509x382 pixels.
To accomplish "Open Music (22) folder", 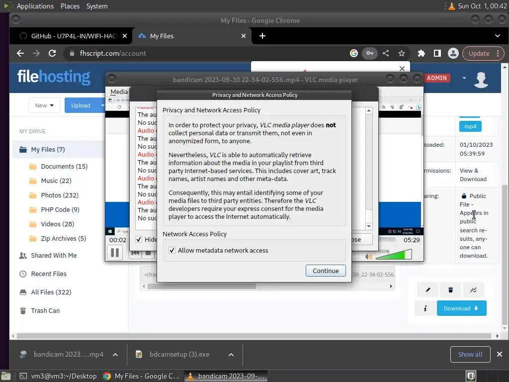I will point(56,181).
